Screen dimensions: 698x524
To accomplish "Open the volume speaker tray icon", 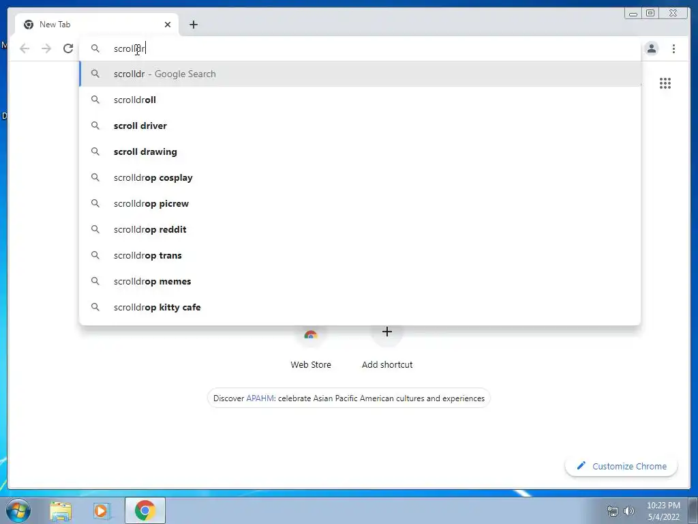I will tap(629, 511).
